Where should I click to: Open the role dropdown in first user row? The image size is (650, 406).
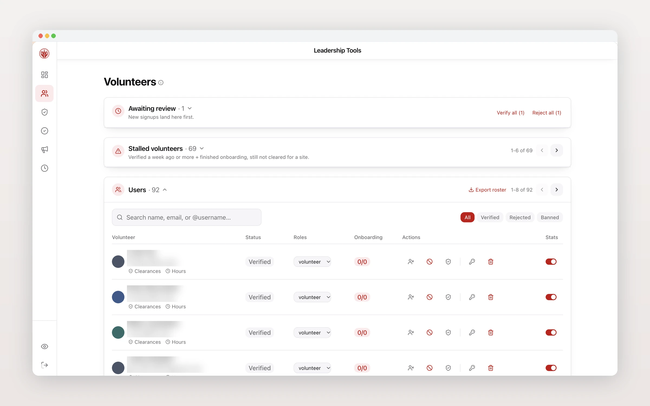[312, 262]
